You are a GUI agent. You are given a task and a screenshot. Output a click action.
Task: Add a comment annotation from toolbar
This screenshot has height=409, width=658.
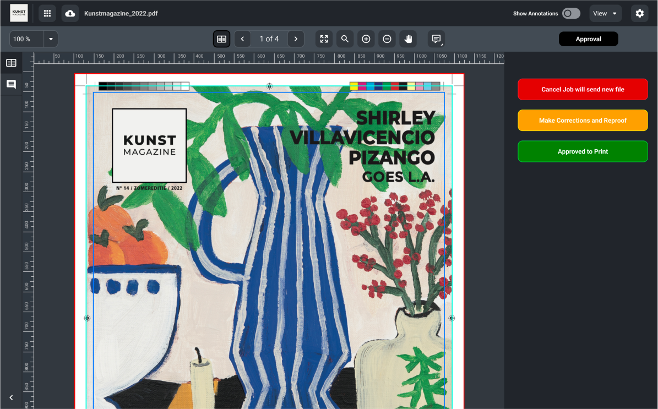click(437, 39)
